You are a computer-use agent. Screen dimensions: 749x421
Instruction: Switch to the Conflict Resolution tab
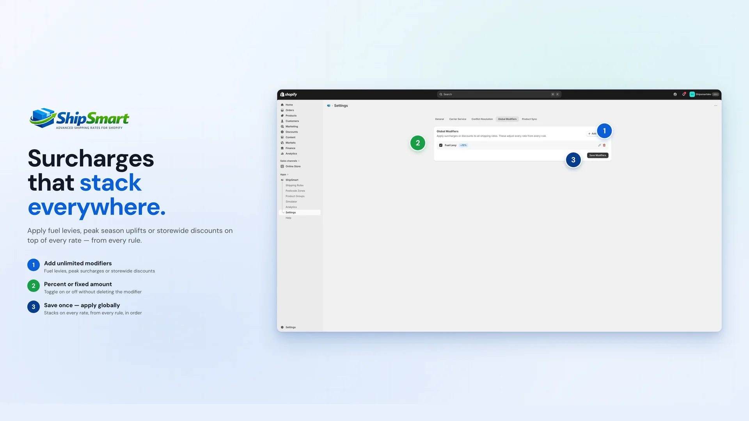click(x=482, y=119)
